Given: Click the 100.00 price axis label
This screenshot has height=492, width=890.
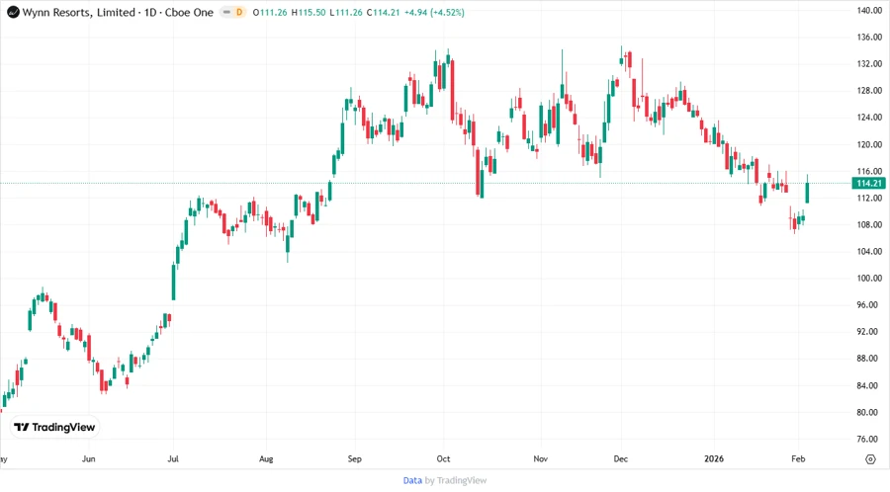Looking at the screenshot, I should pos(869,279).
